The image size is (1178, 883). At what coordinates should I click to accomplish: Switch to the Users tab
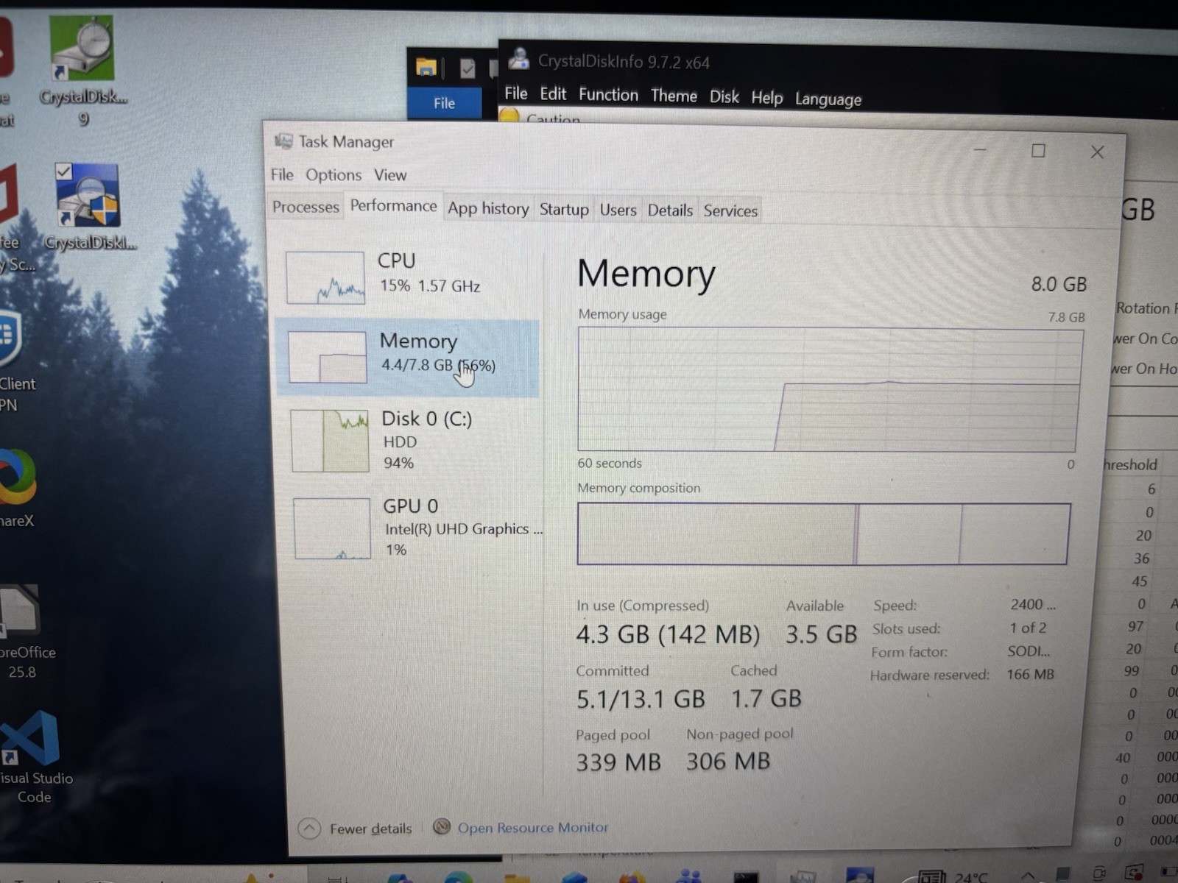tap(618, 210)
